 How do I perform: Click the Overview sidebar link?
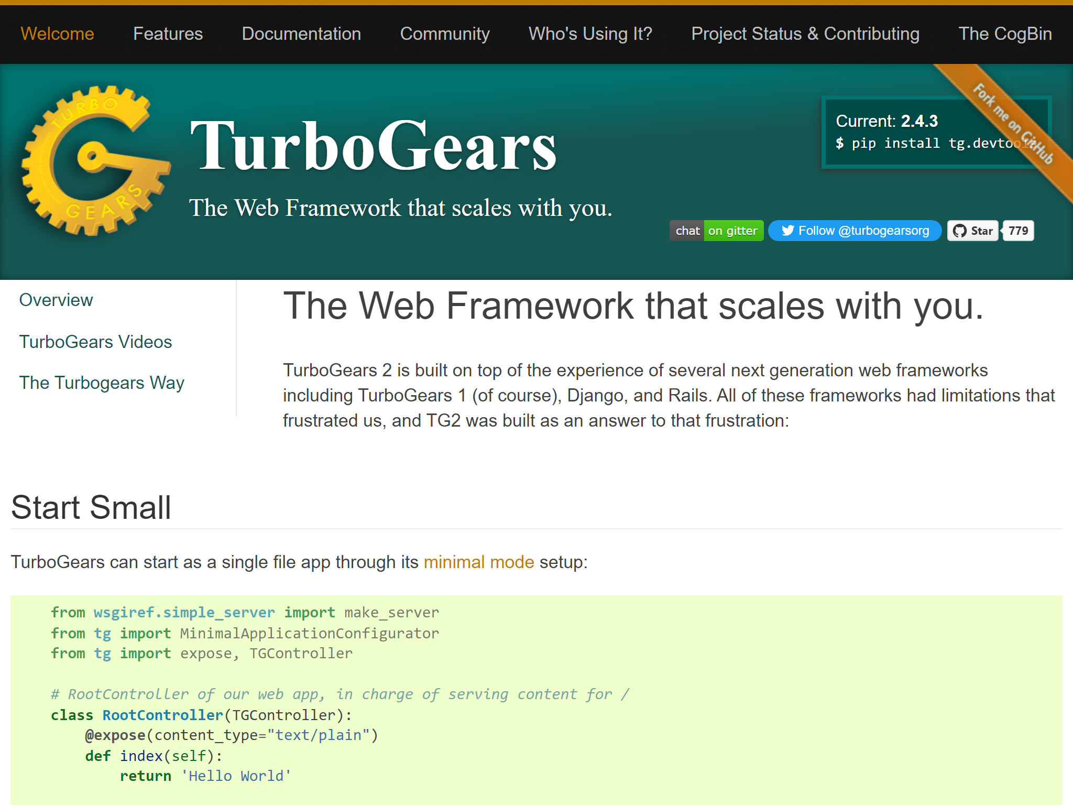56,300
